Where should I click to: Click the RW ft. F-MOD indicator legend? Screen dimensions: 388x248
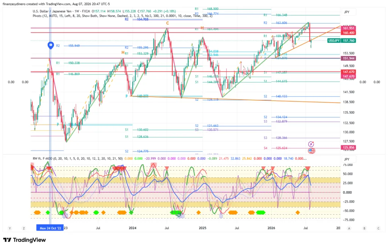78,159
